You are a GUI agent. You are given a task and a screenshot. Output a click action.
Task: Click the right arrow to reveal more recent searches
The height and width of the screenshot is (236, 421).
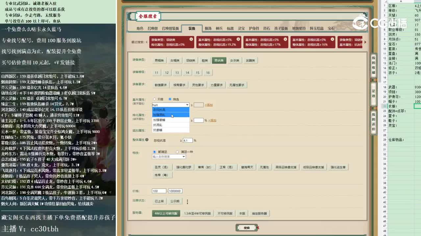pyautogui.click(x=365, y=42)
